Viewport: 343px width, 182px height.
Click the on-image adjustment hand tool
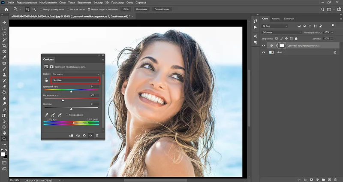46,80
